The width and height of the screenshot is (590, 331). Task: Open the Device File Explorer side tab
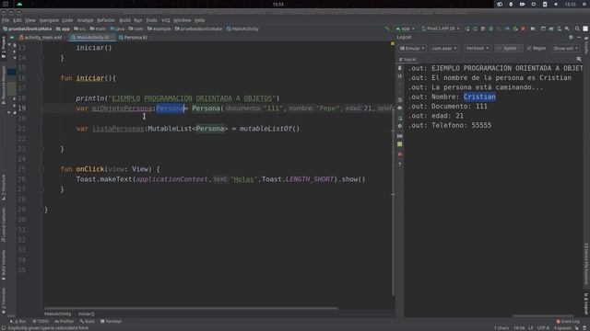pyautogui.click(x=586, y=264)
